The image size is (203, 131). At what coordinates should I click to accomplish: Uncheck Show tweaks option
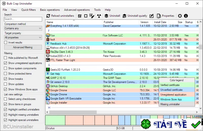[x=5, y=79]
